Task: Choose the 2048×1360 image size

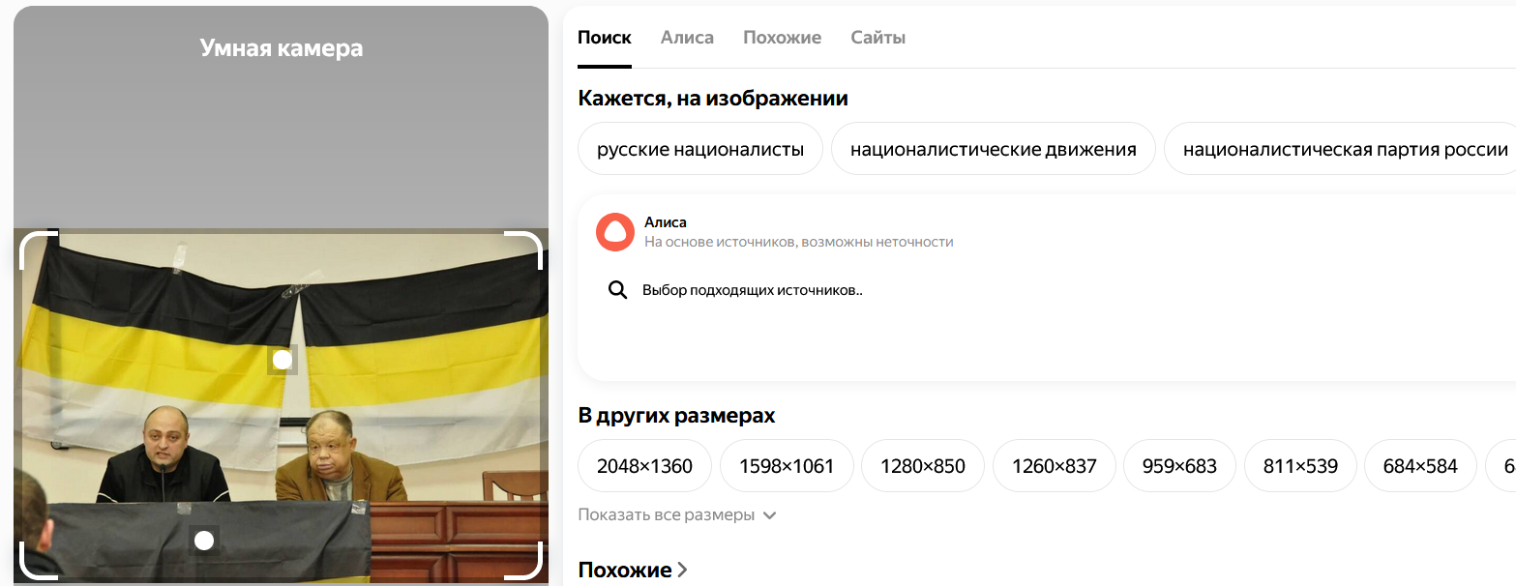Action: (644, 466)
